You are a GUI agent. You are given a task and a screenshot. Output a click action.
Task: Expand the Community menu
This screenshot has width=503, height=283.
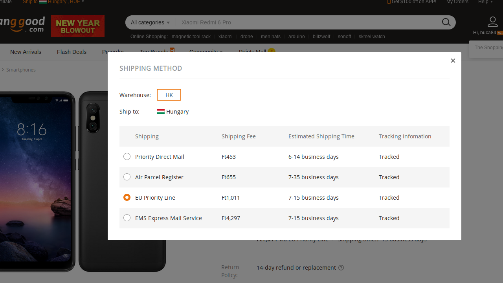click(206, 51)
